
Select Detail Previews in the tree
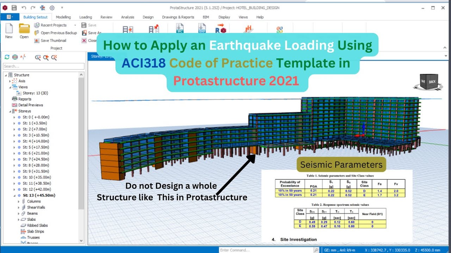28,105
